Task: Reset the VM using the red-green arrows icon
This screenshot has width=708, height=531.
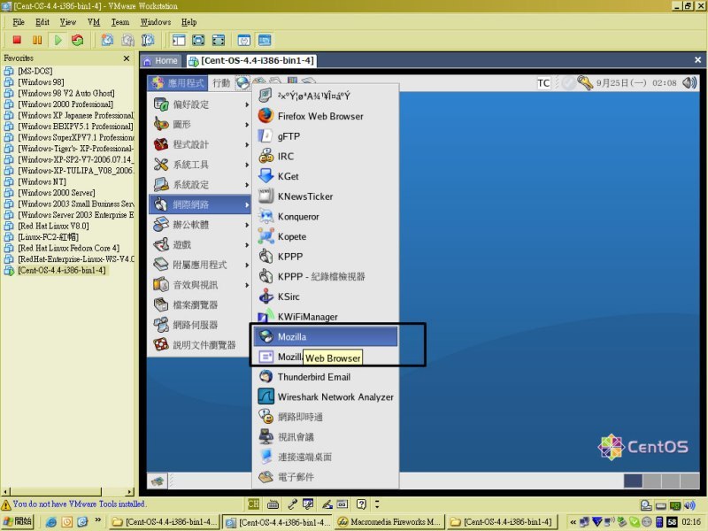Action: 78,40
